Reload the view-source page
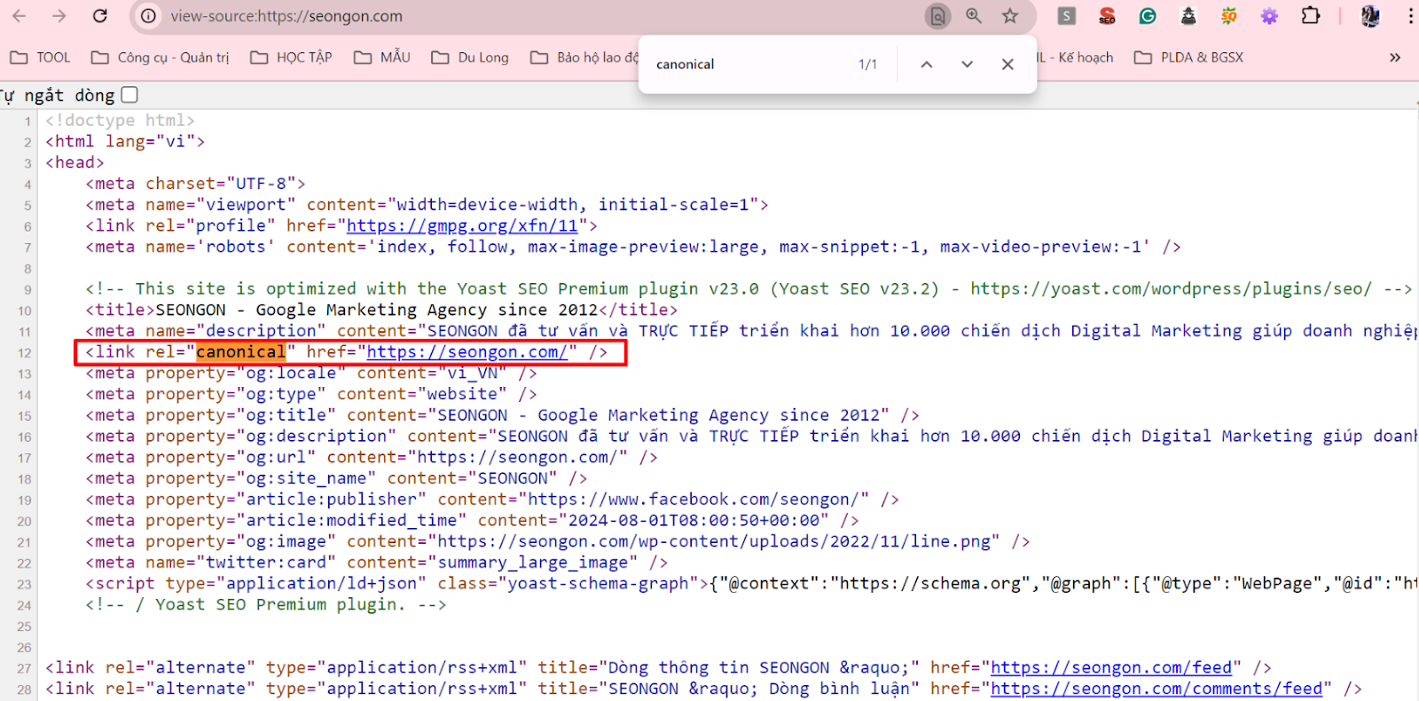This screenshot has height=701, width=1419. tap(100, 16)
